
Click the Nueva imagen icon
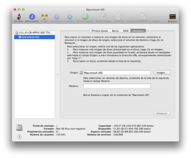104,17
